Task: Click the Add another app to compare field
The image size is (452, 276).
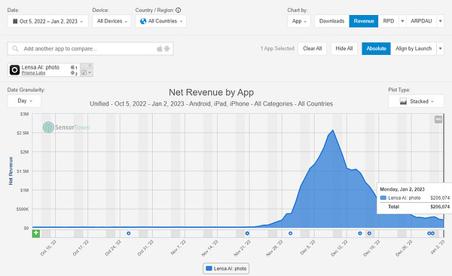Action: coord(90,49)
